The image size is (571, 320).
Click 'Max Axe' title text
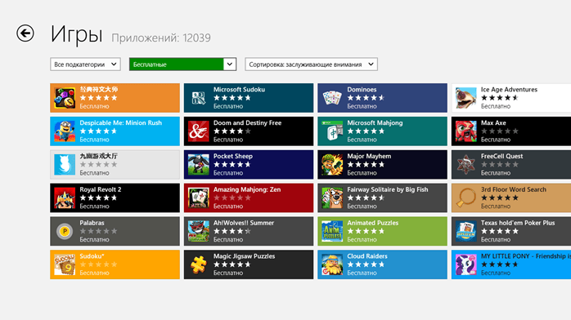pyautogui.click(x=493, y=122)
